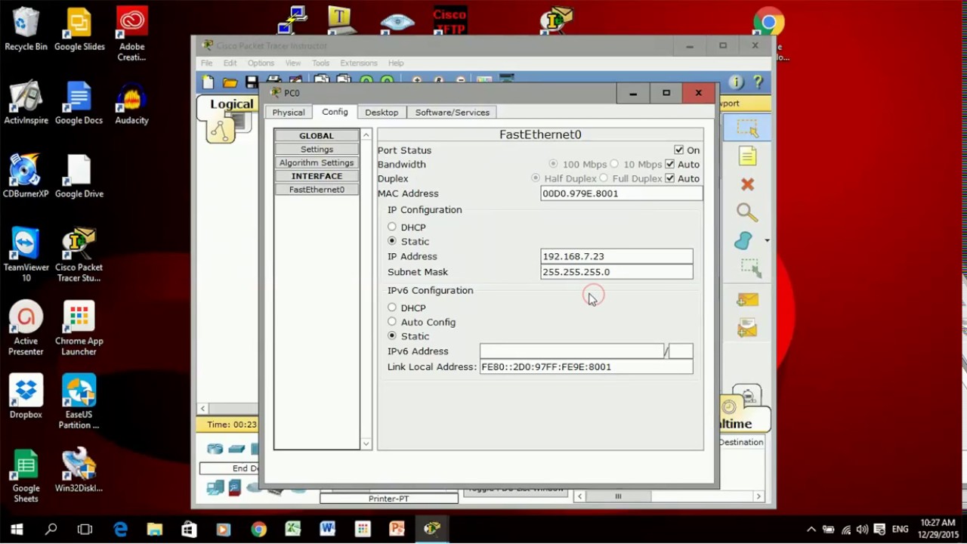Select Full Duplex radio button
967x544 pixels.
(x=604, y=178)
